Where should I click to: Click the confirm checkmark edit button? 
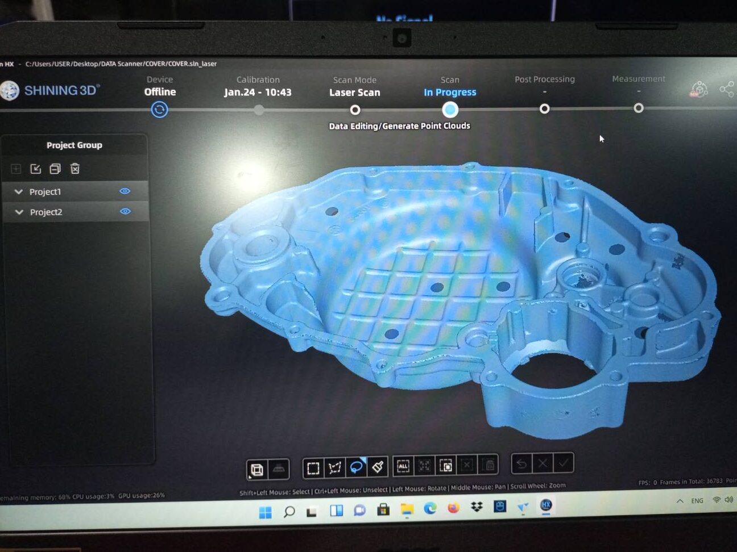(x=564, y=463)
